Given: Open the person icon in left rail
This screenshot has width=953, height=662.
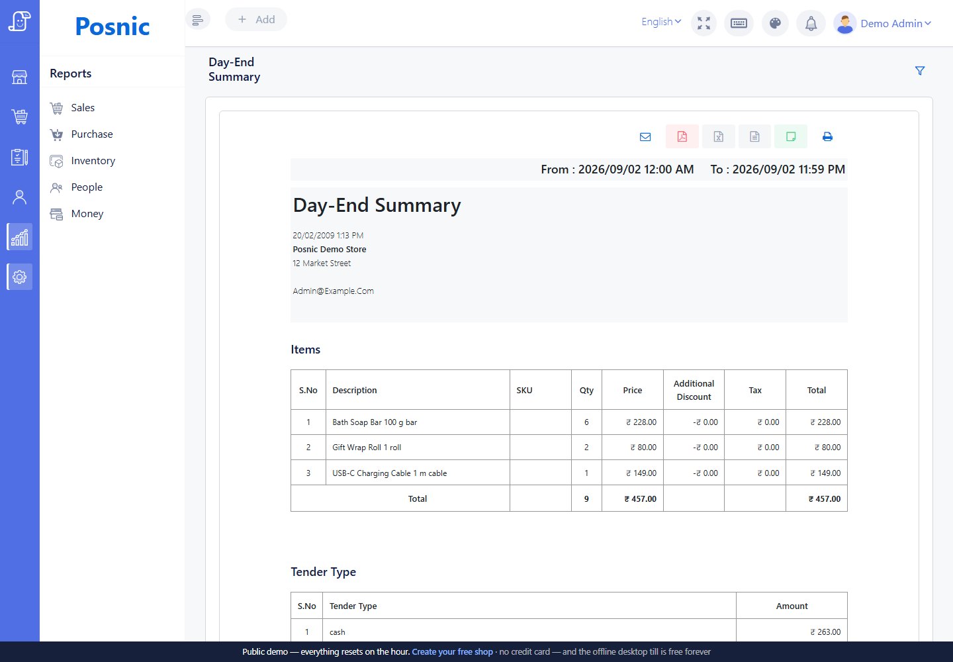Looking at the screenshot, I should (x=20, y=197).
